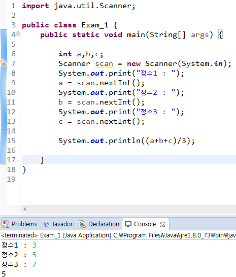
Task: Select the Console tab
Action: (x=145, y=224)
